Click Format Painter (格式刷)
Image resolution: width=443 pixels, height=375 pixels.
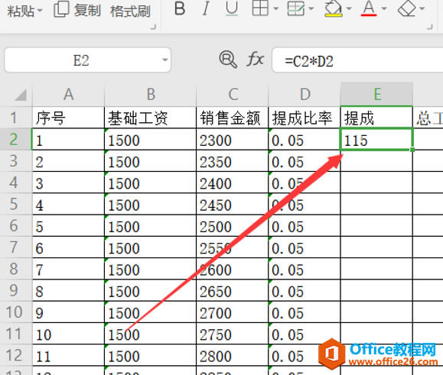(x=130, y=11)
